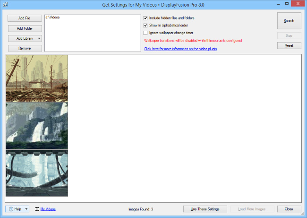Toggle Include hidden files and folders
Image resolution: width=307 pixels, height=218 pixels.
coord(145,18)
